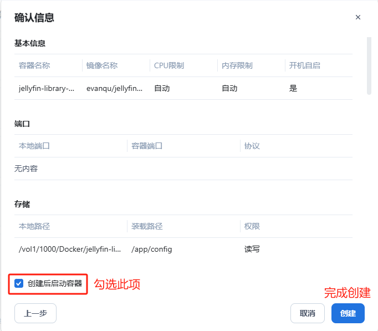This screenshot has width=378, height=331.
Task: Click the 无内容 text in the 端口 table
Action: [x=26, y=169]
